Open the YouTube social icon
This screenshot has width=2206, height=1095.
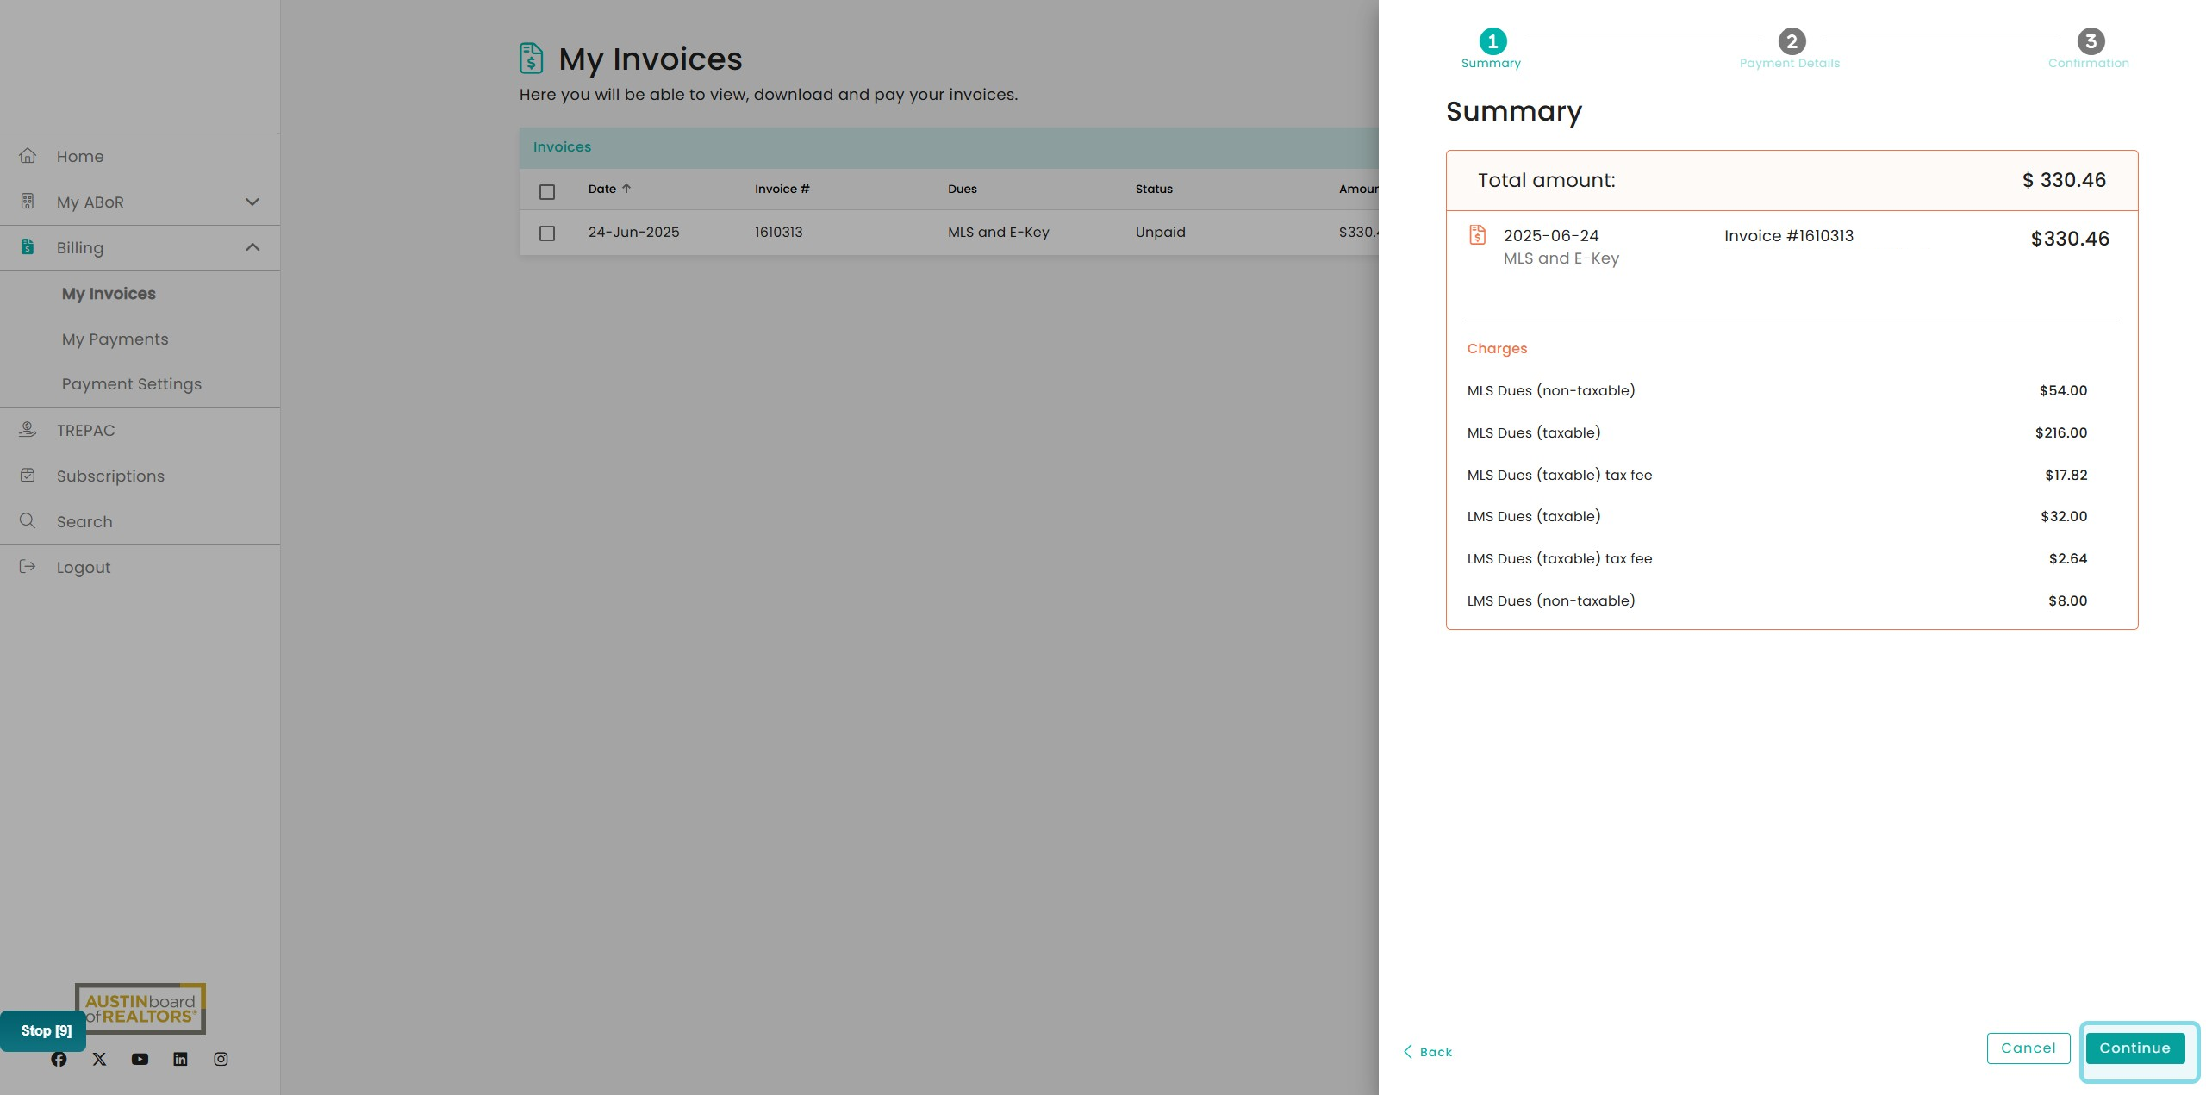point(140,1059)
